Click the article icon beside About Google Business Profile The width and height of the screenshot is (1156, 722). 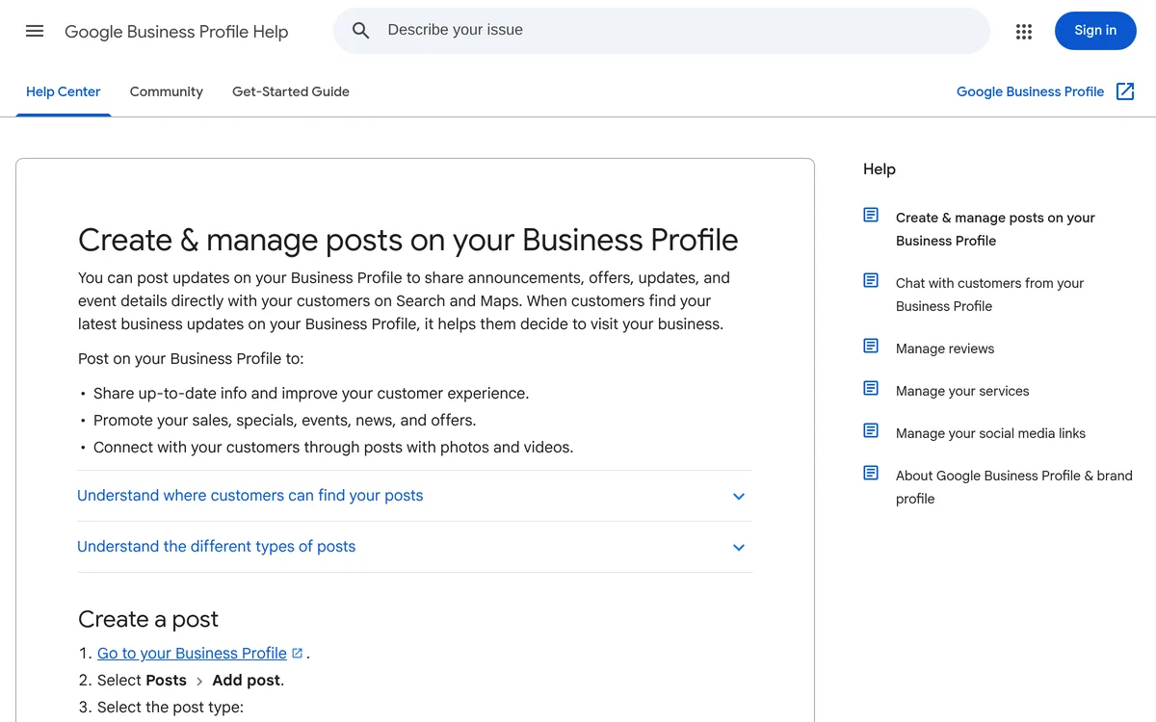871,473
